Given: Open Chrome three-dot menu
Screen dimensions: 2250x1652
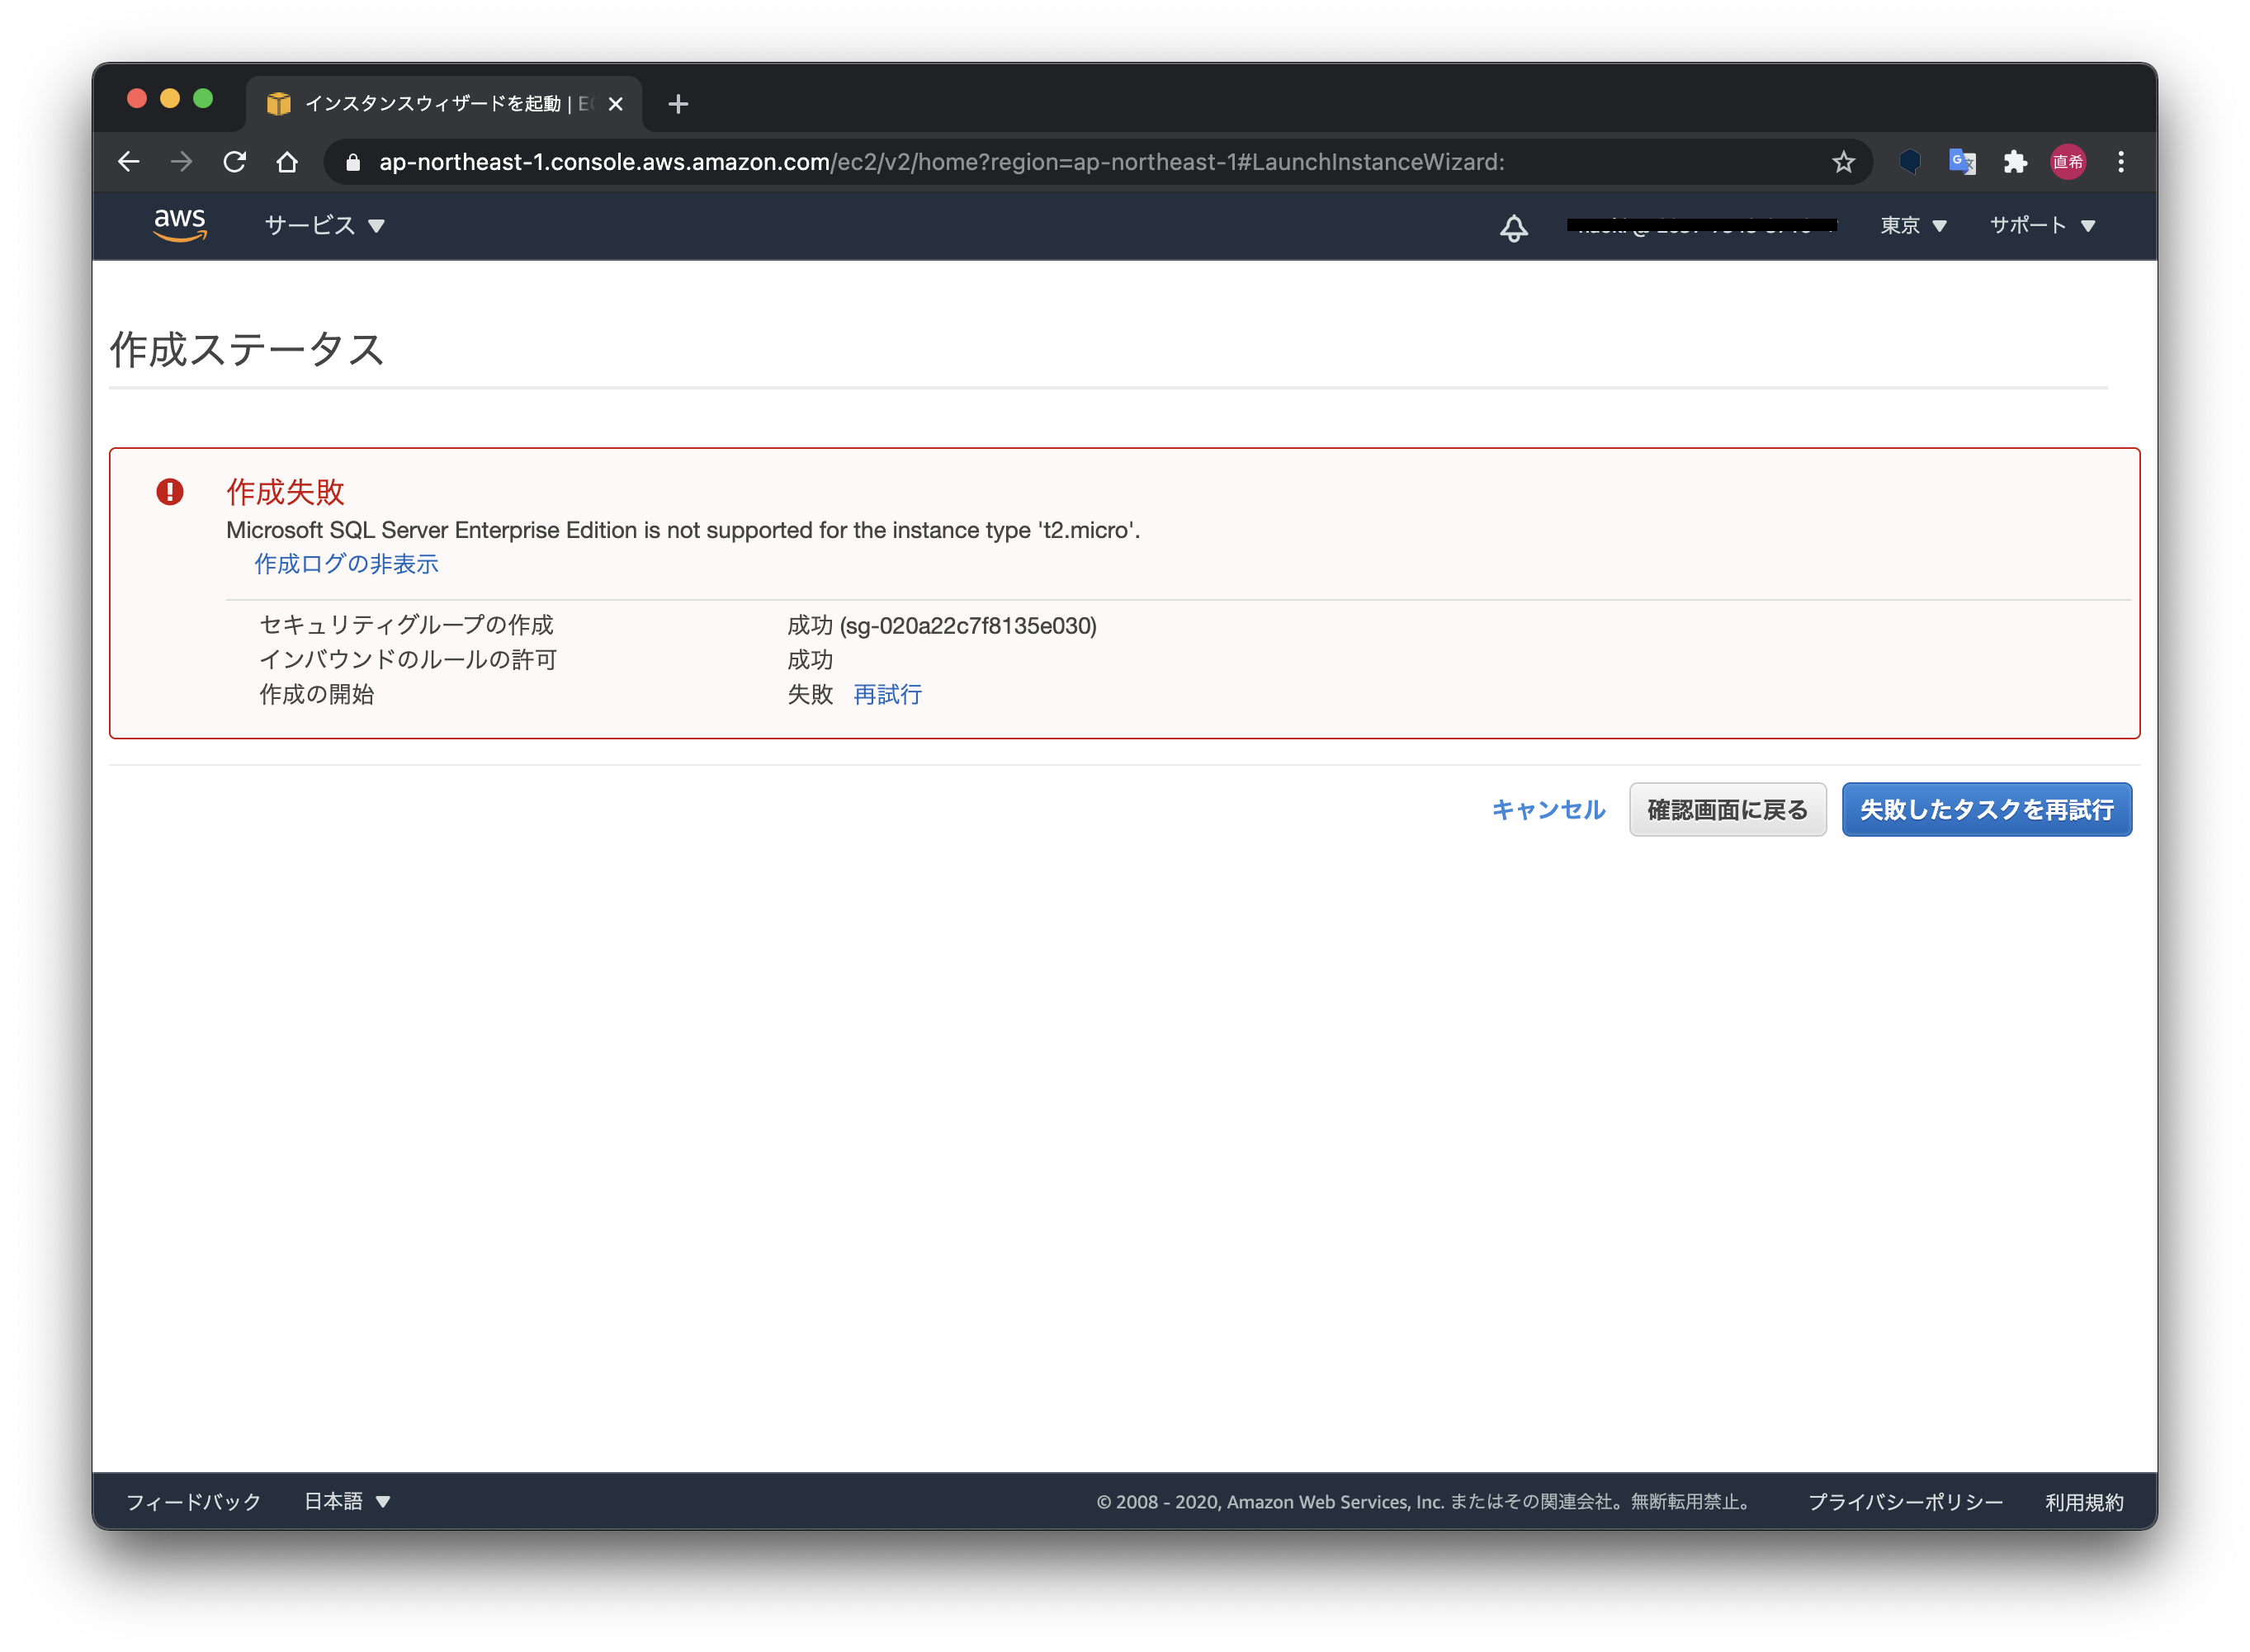Looking at the screenshot, I should [x=2120, y=162].
